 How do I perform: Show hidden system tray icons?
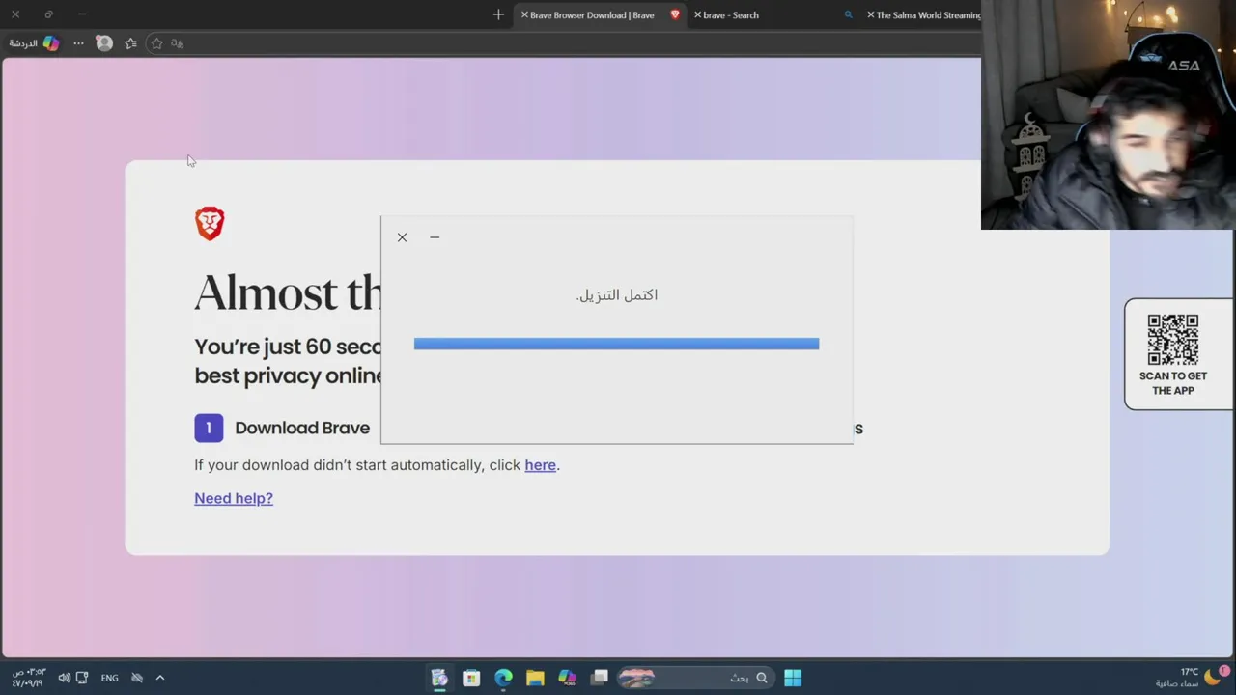(160, 678)
